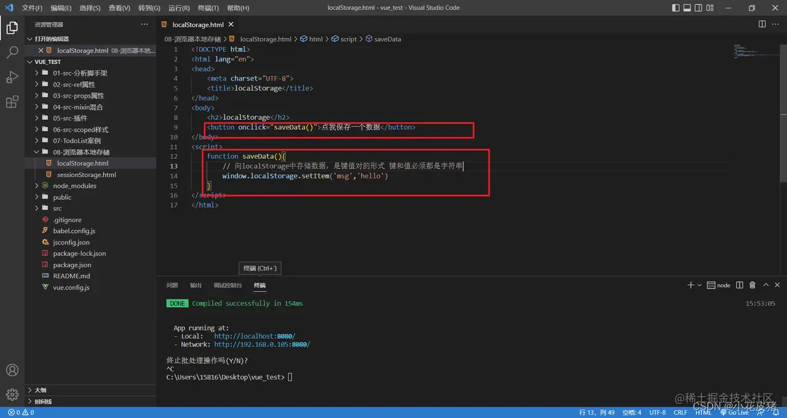Toggle the bottom panel layout button

click(688, 8)
